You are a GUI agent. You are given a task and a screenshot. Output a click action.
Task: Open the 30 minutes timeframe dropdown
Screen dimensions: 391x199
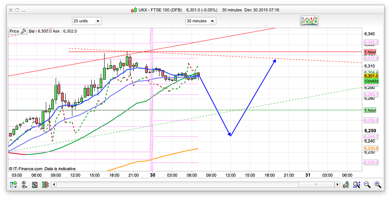click(200, 21)
